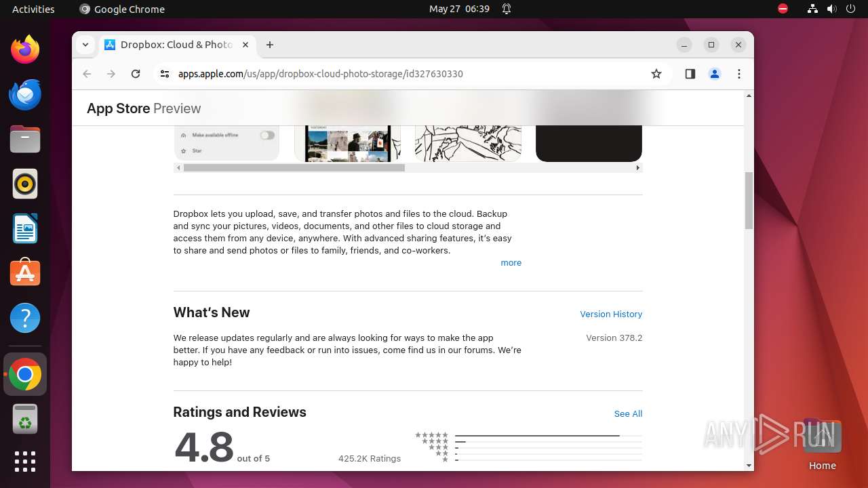Screen dimensions: 868x488
Task: Launch Thunderbird mail from the dock
Action: coord(25,94)
